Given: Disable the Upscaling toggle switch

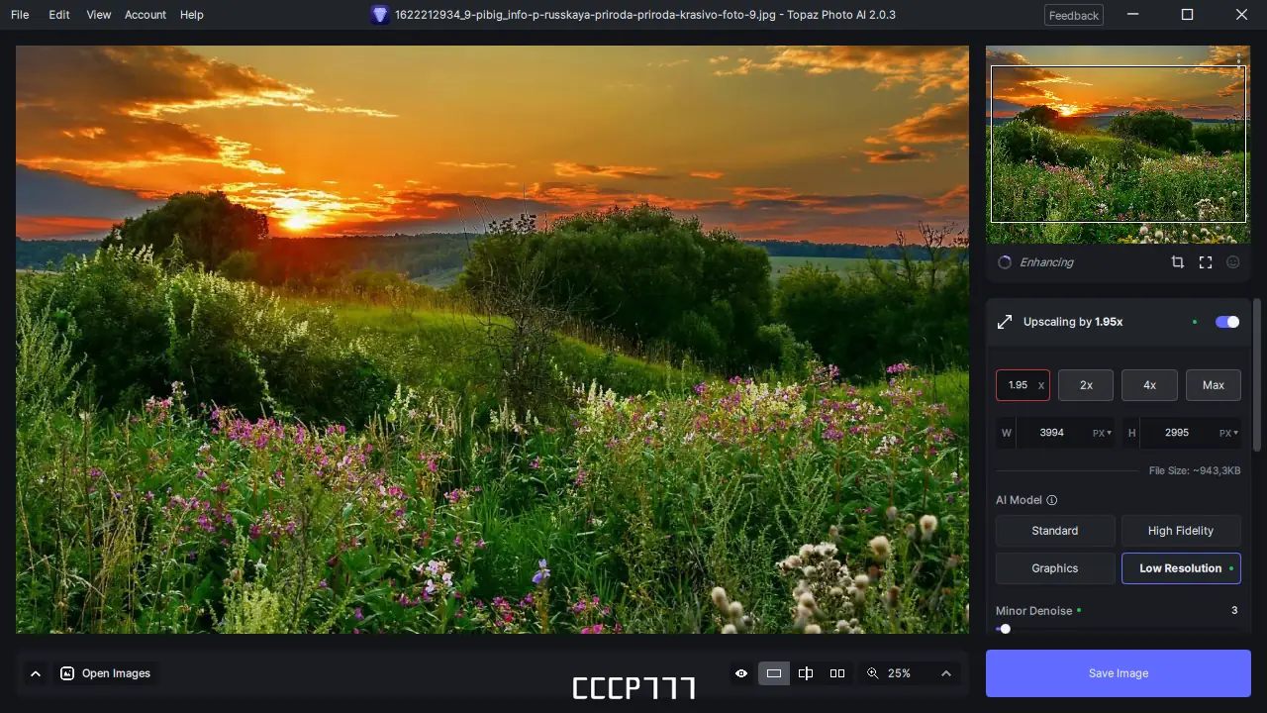Looking at the screenshot, I should 1226,321.
